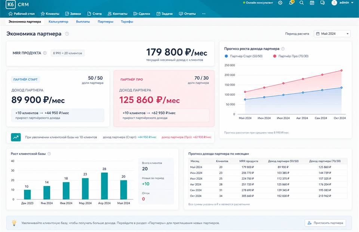Viewport: 359px width, 232px height.
Task: Open the calendar icon in top bar
Action: [x=312, y=3]
